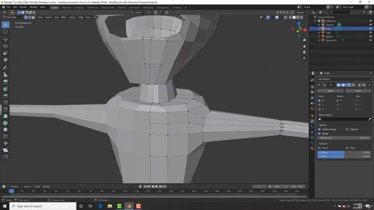374x210 pixels.
Task: Open the World properties tab
Action: coord(312,109)
